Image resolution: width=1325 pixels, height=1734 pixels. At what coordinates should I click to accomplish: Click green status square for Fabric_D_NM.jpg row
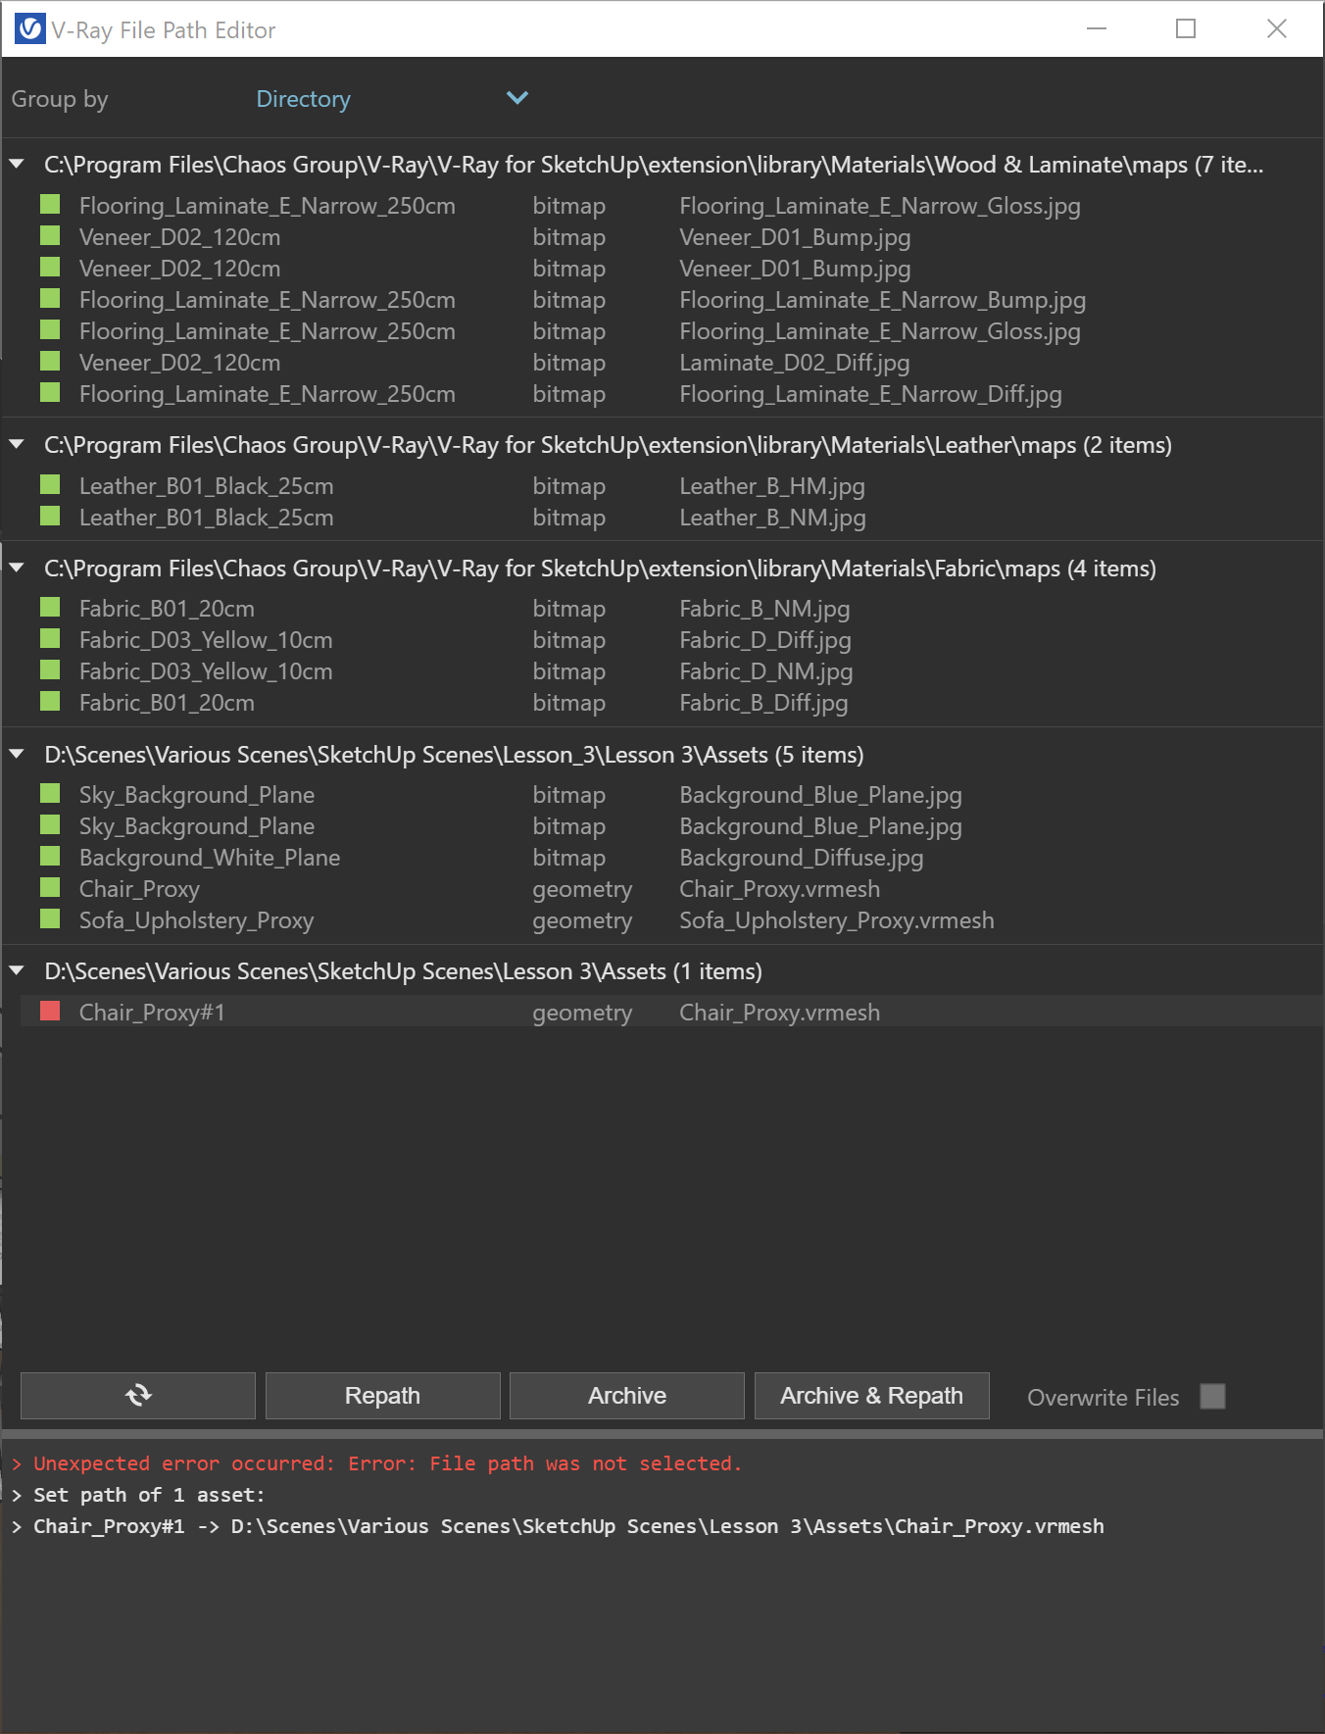50,670
